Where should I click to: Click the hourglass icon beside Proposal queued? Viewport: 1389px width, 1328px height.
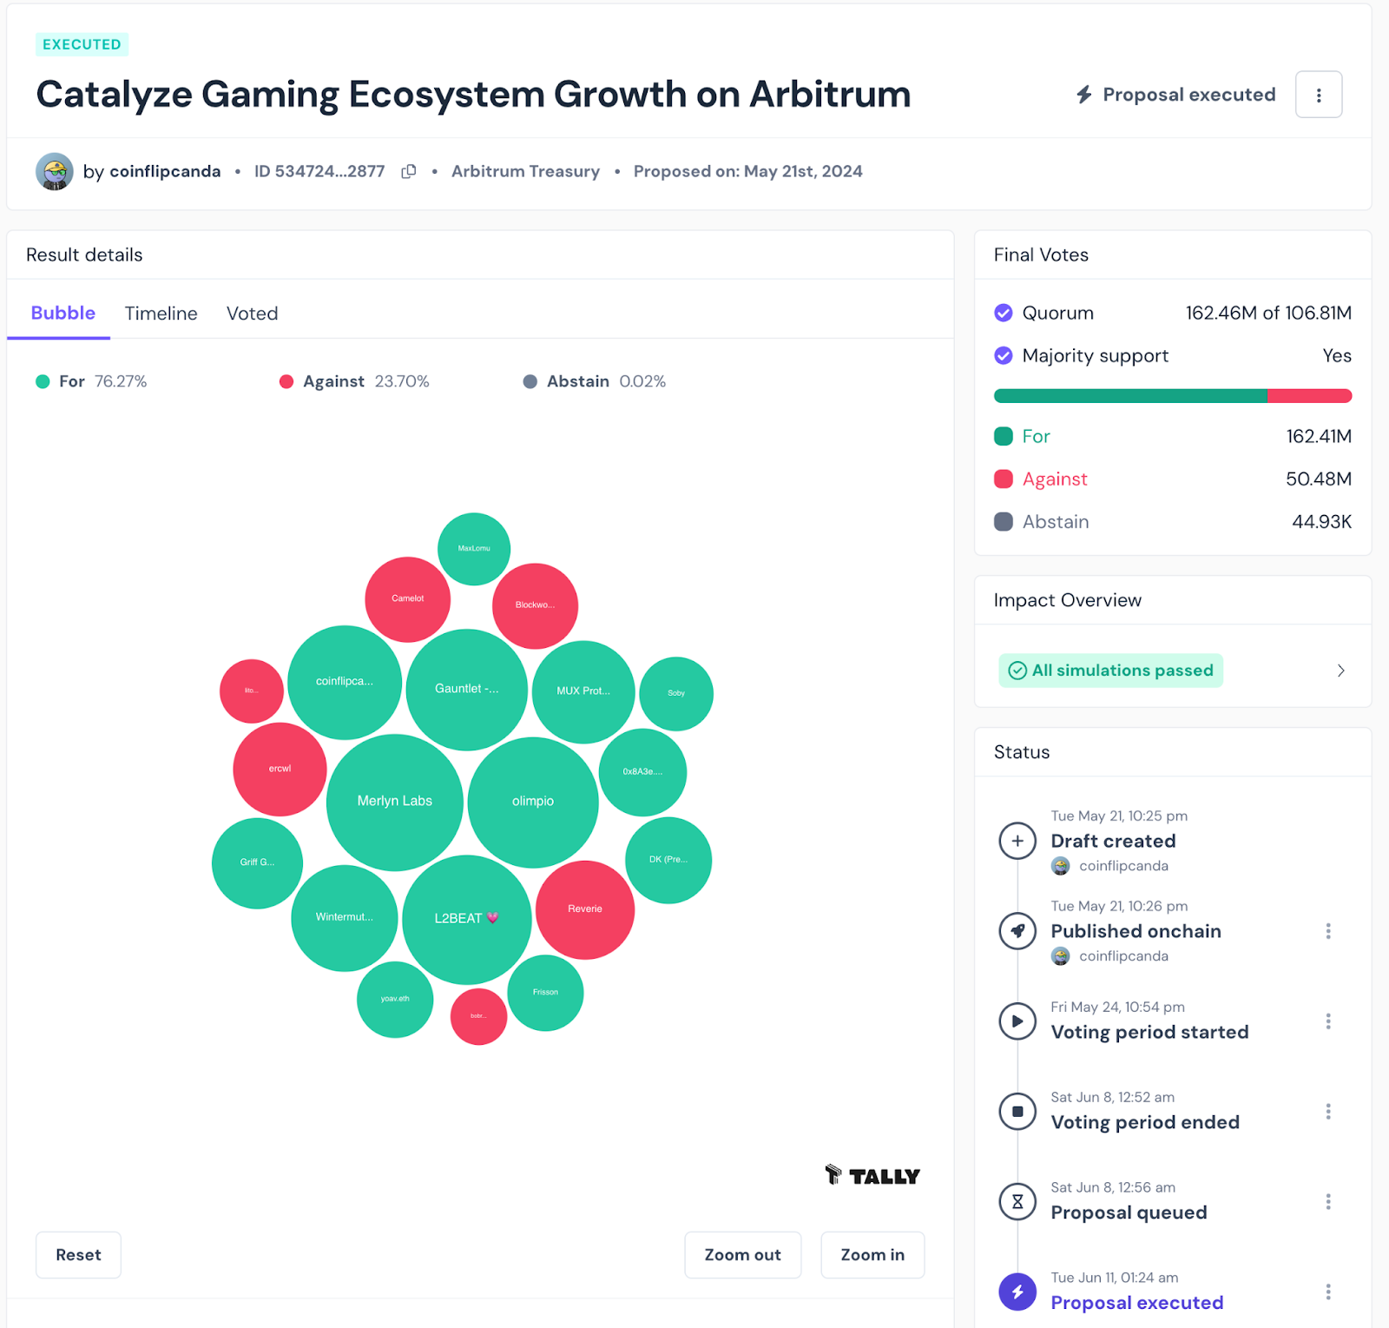[1017, 1201]
